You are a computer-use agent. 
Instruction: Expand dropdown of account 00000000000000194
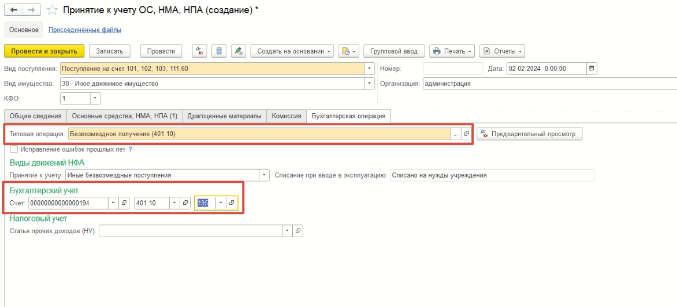(x=114, y=203)
